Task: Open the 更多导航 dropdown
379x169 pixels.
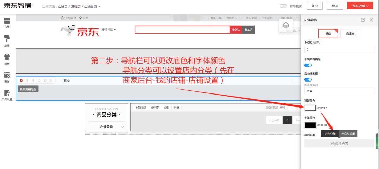Action: (109, 30)
